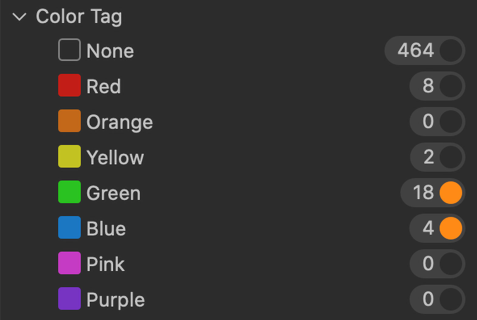Click the Yellow color tag swatch
Viewport: 477px width, 320px height.
click(69, 157)
